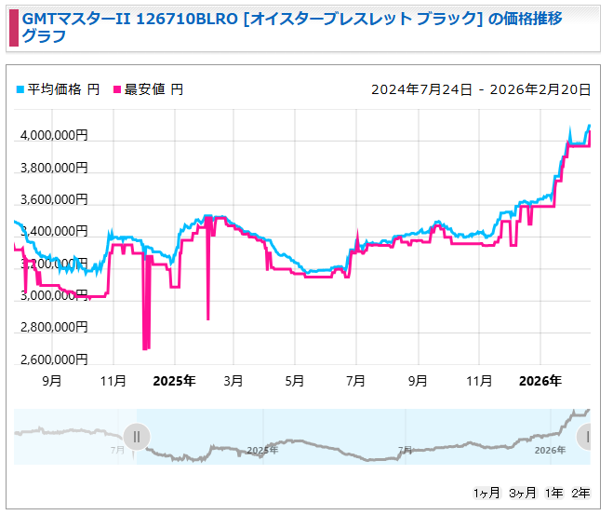Click the blue 平均価格 legend color square

point(20,90)
